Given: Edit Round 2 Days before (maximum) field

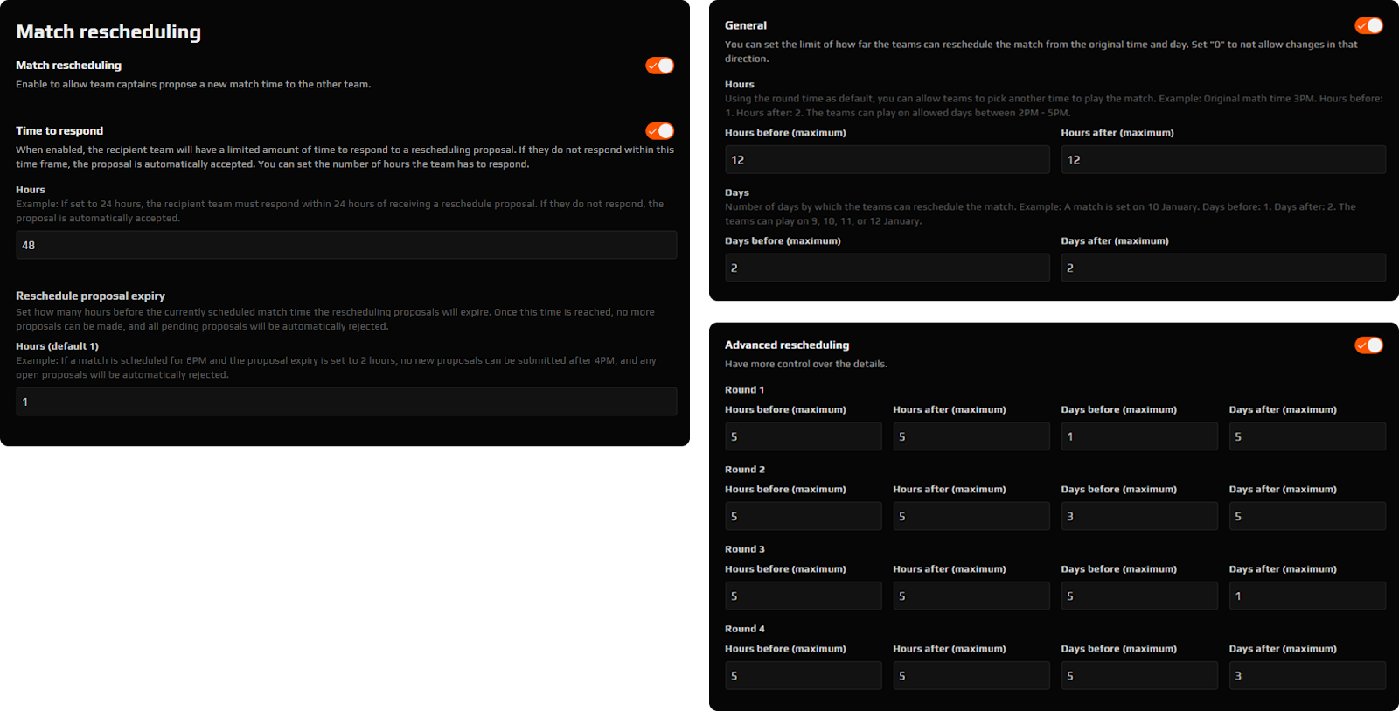Looking at the screenshot, I should click(x=1139, y=516).
